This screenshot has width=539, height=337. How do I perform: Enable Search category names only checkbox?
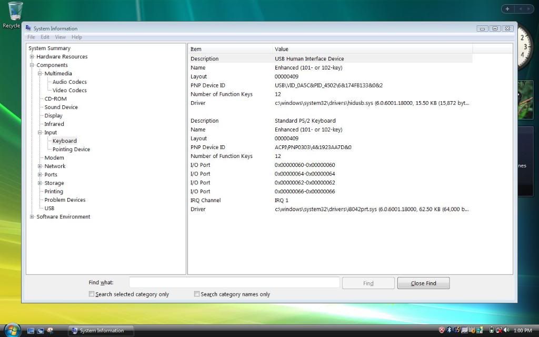[x=197, y=294]
